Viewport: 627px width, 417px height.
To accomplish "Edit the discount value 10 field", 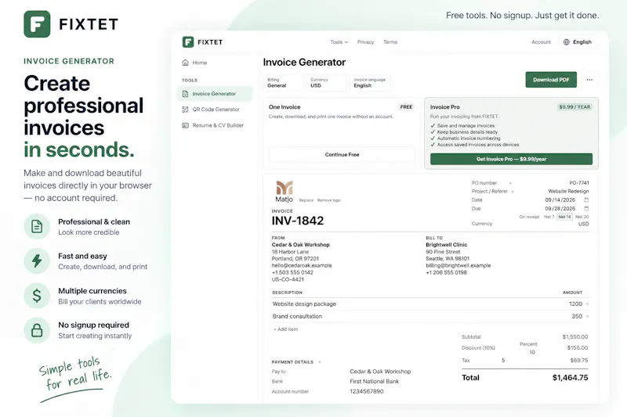I will tap(532, 352).
